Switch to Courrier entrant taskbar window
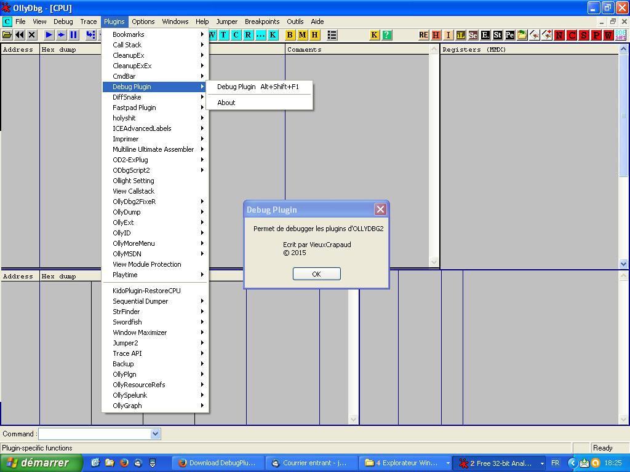The width and height of the screenshot is (630, 472). click(311, 463)
